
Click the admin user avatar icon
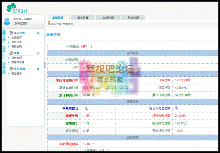7,21
